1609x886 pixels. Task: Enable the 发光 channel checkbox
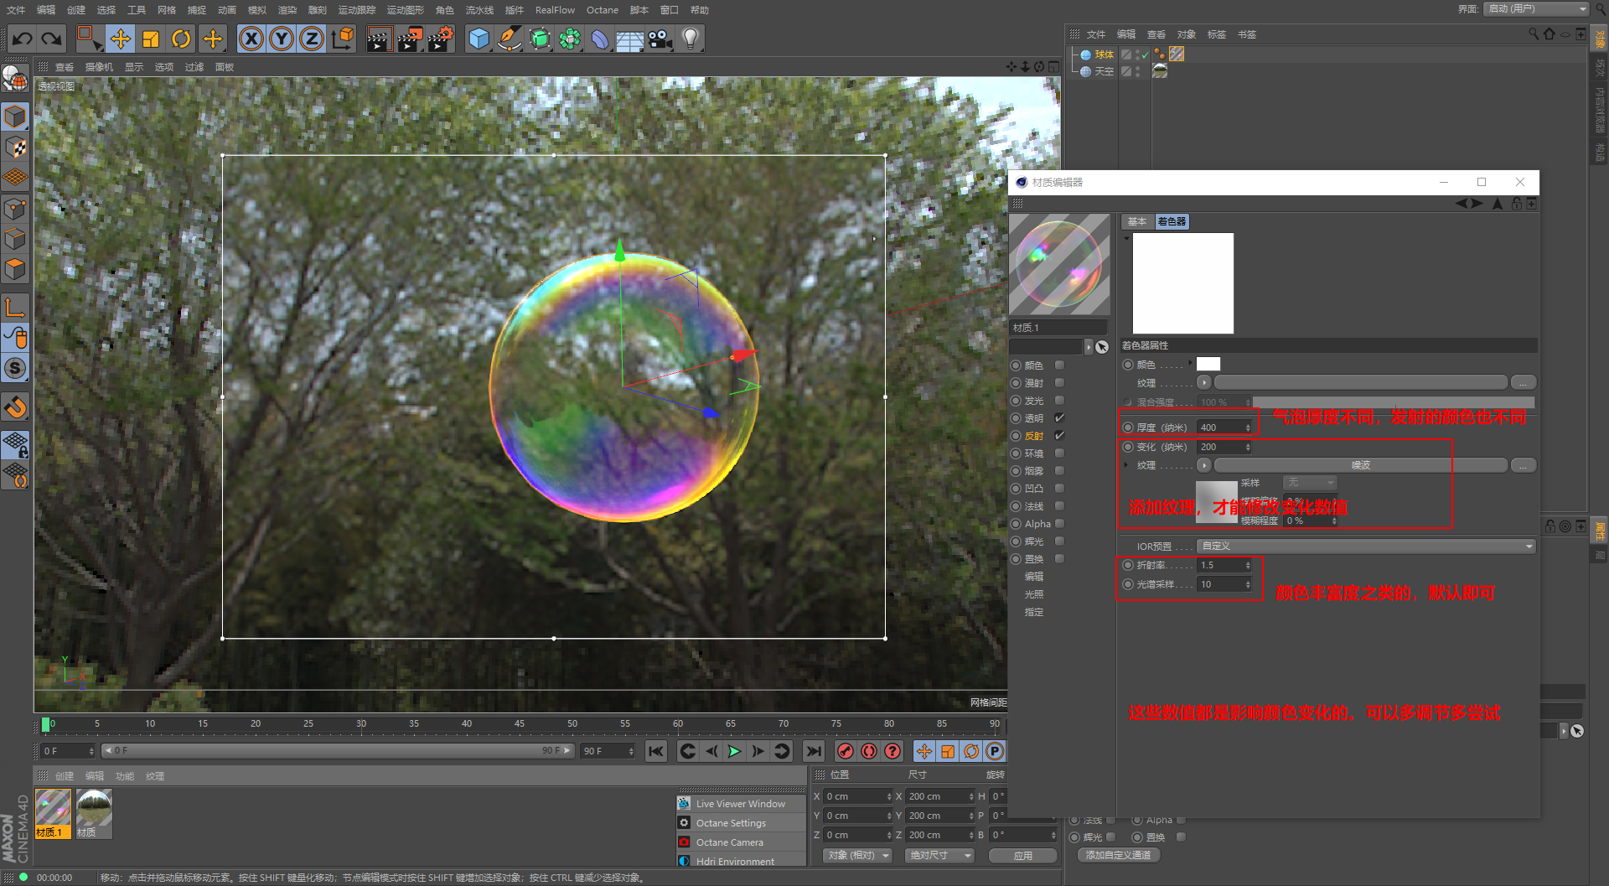(x=1059, y=401)
